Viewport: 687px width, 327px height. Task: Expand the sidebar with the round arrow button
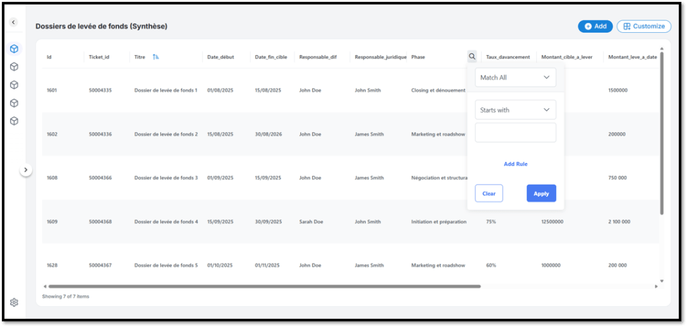pyautogui.click(x=25, y=170)
